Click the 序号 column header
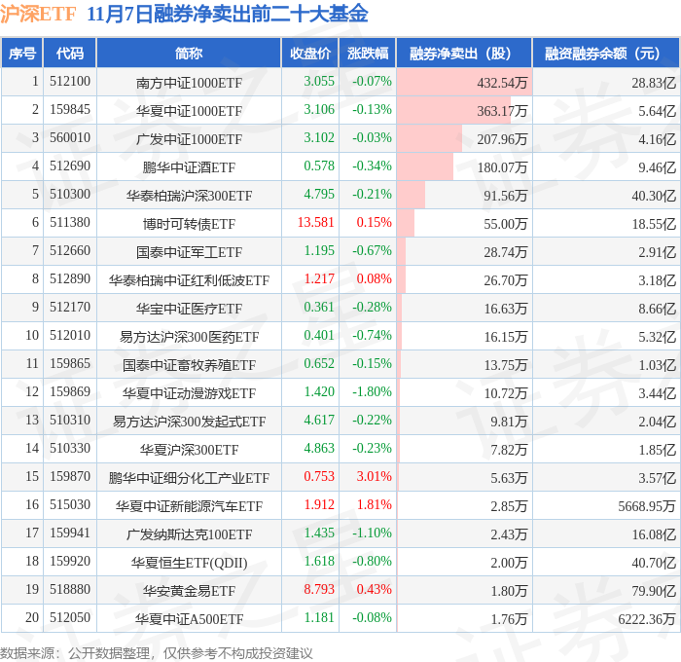Image resolution: width=681 pixels, height=662 pixels. click(x=22, y=53)
